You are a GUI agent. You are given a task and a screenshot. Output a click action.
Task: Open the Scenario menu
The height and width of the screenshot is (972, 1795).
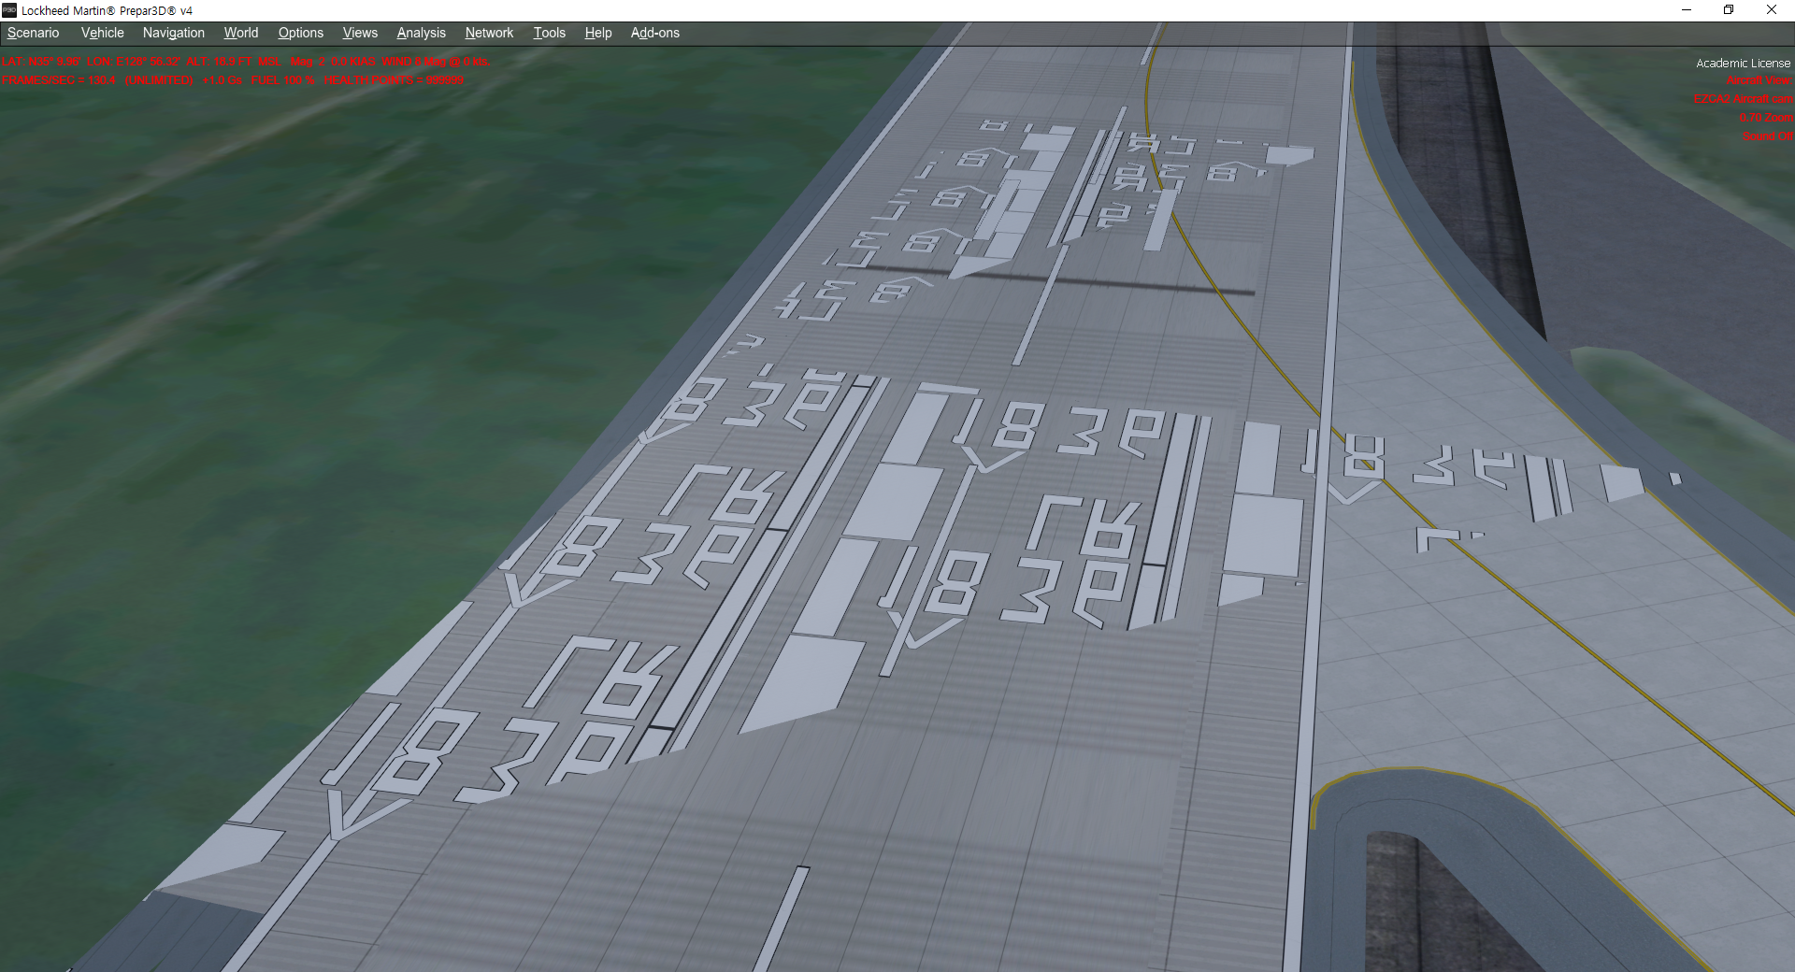[x=33, y=33]
